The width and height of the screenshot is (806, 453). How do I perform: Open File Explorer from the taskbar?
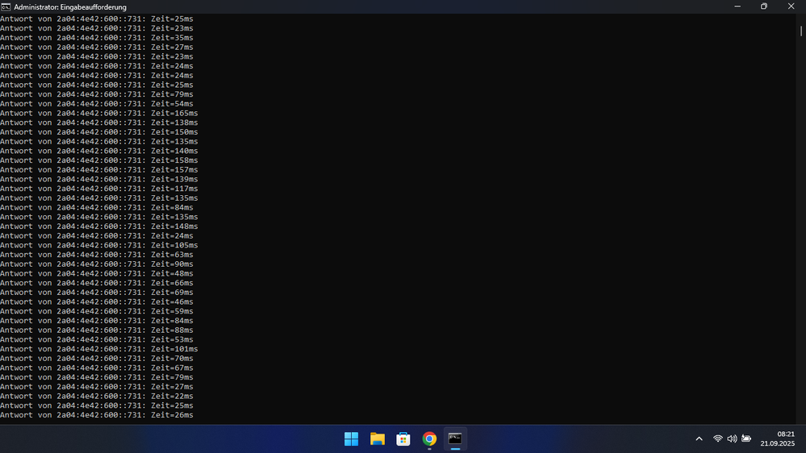click(x=378, y=439)
